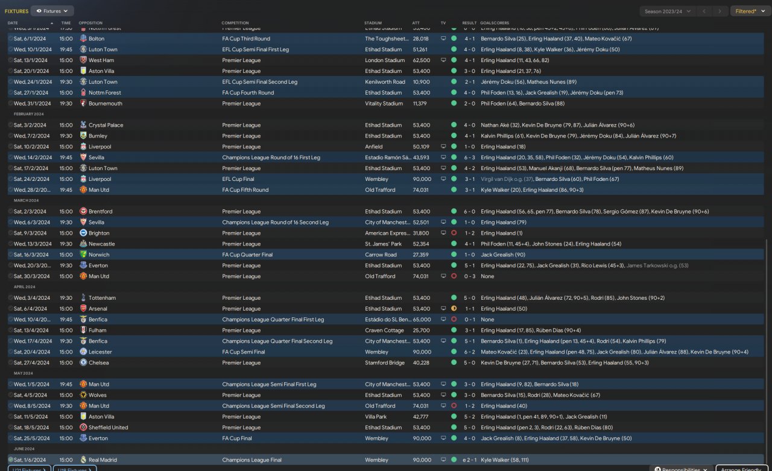Go to the previous season with the left arrow

704,11
